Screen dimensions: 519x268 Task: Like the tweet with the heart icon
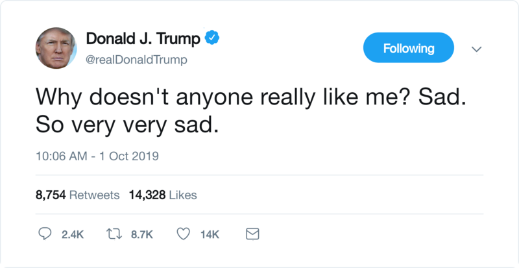tap(184, 234)
